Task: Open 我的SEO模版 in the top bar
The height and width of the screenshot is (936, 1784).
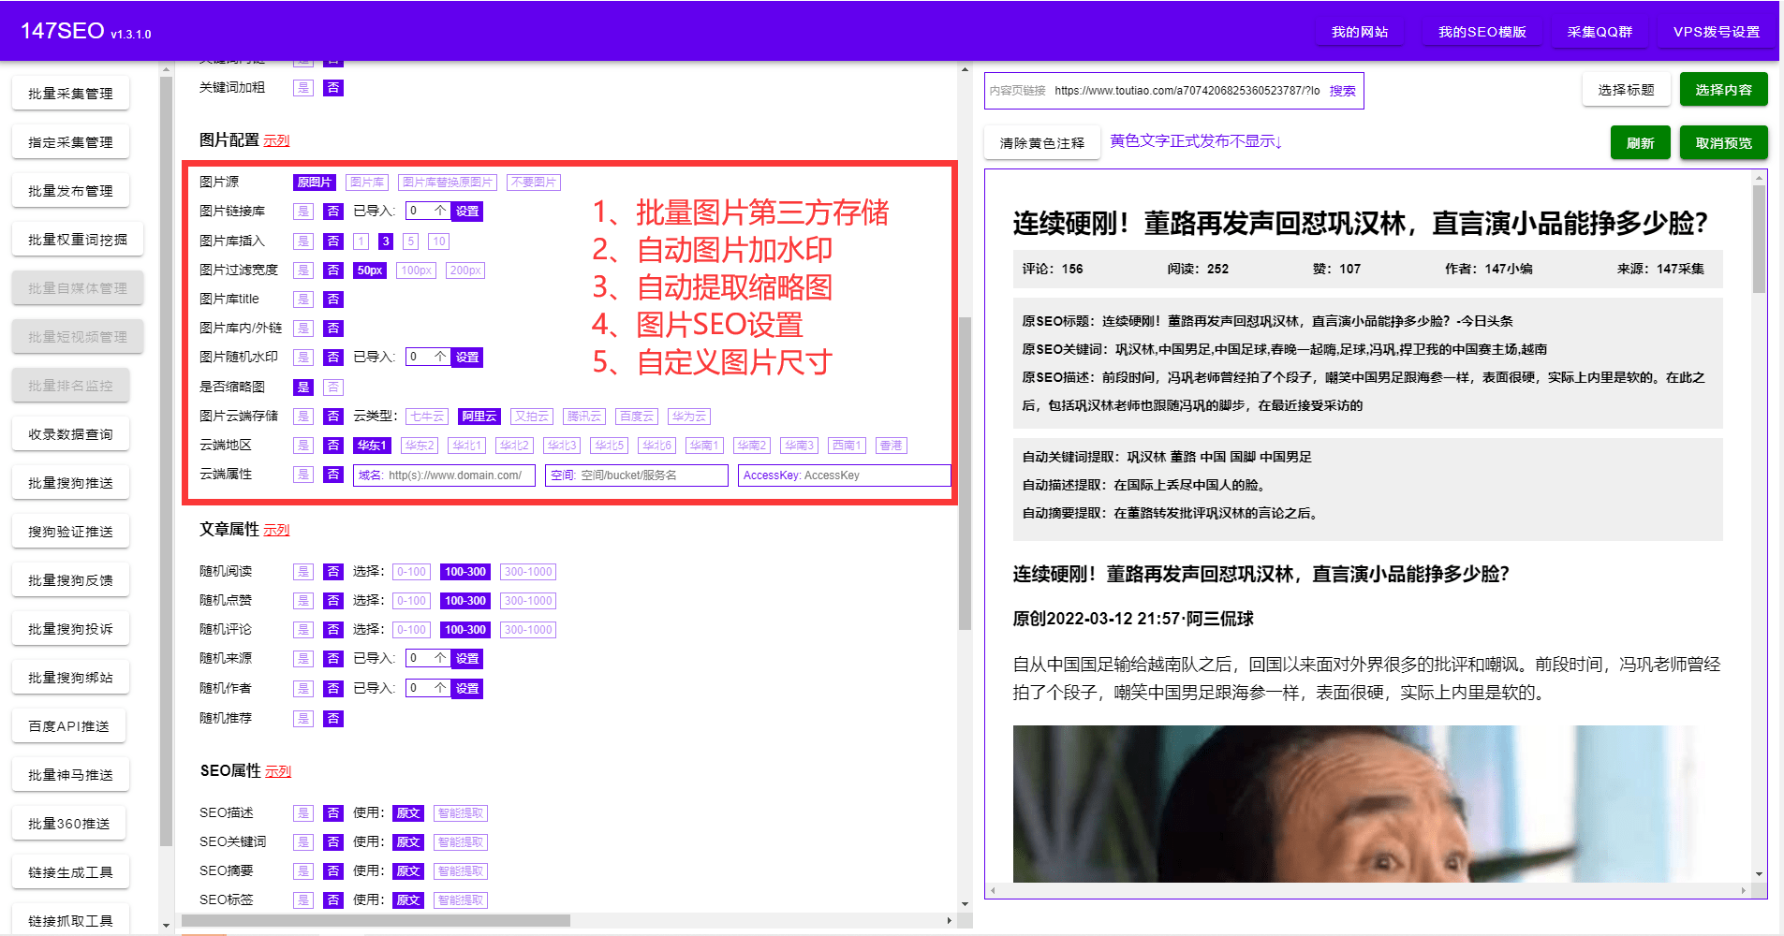Action: pos(1482,31)
